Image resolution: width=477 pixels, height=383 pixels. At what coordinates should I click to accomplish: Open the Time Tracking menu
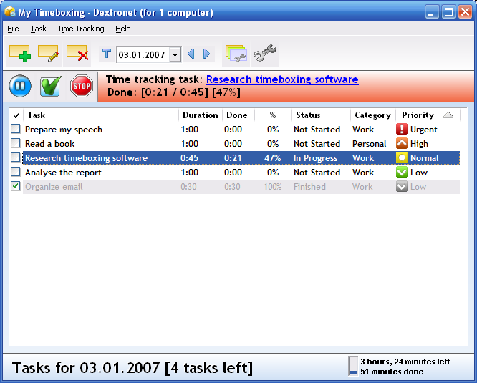81,29
